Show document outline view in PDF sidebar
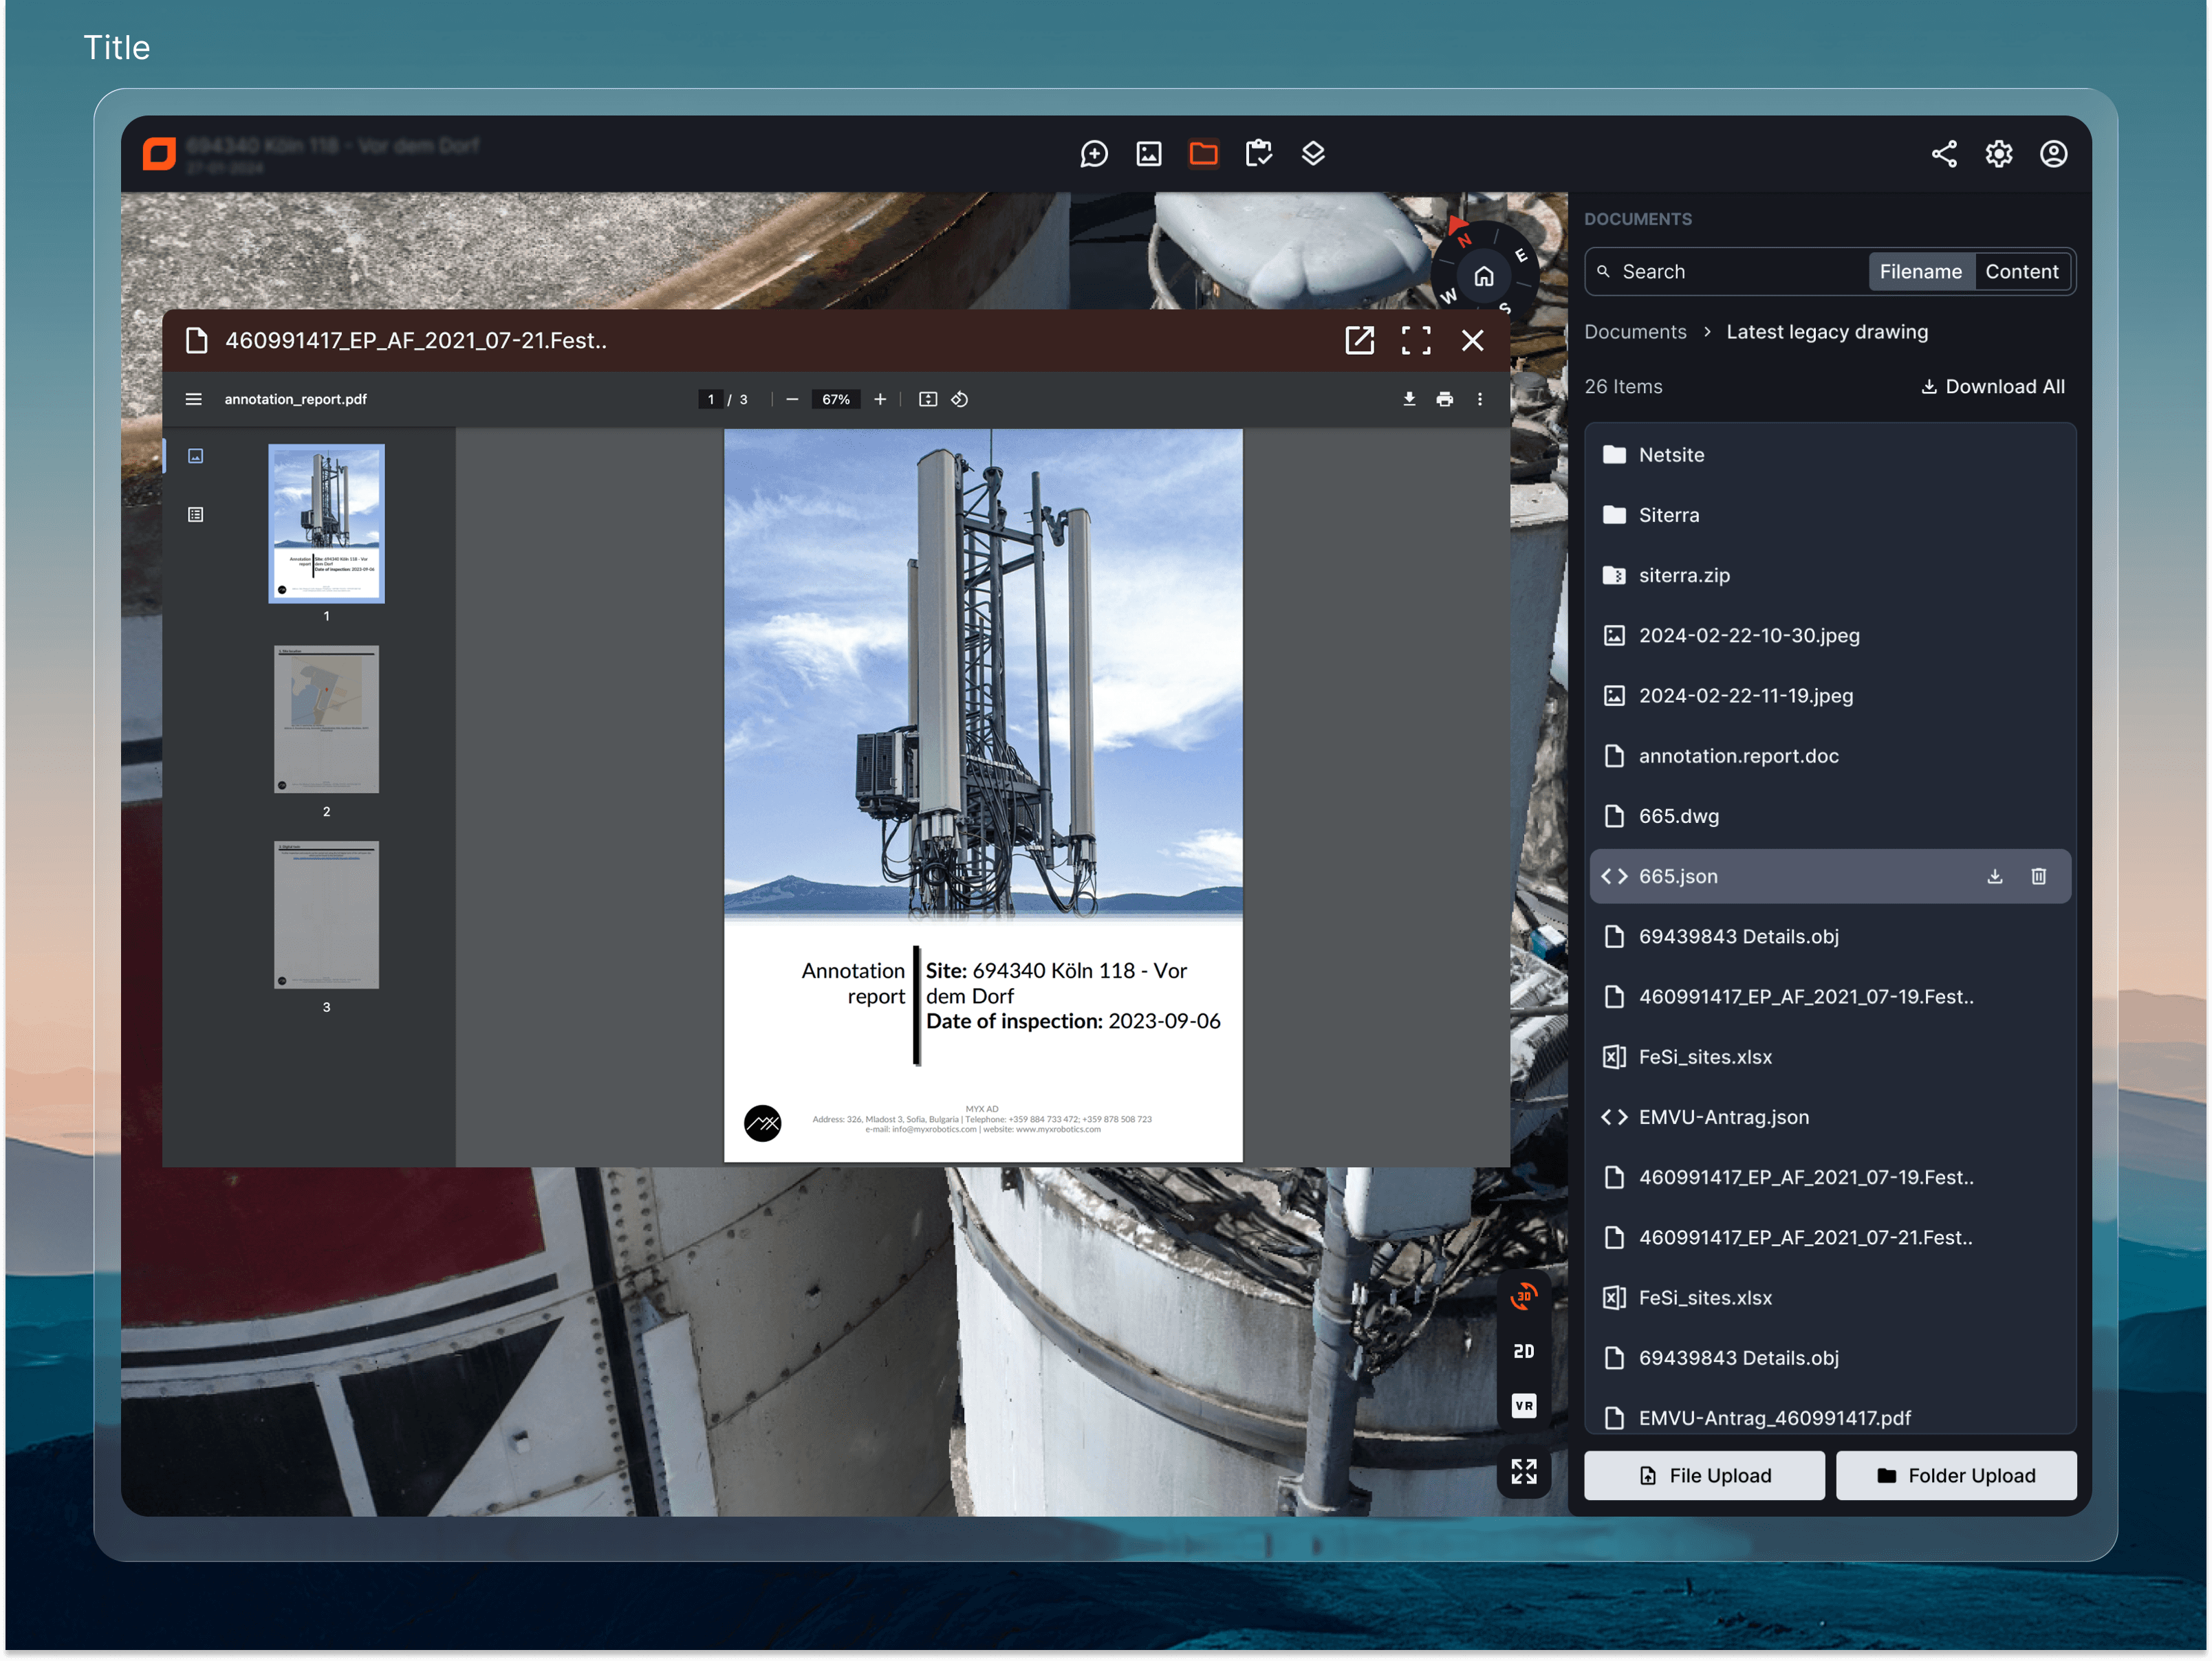The width and height of the screenshot is (2212, 1661). (x=196, y=515)
